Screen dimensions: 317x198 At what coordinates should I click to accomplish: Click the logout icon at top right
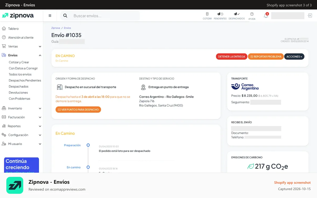[310, 16]
